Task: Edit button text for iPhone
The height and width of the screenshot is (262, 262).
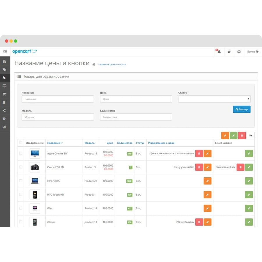Action: [x=249, y=222]
